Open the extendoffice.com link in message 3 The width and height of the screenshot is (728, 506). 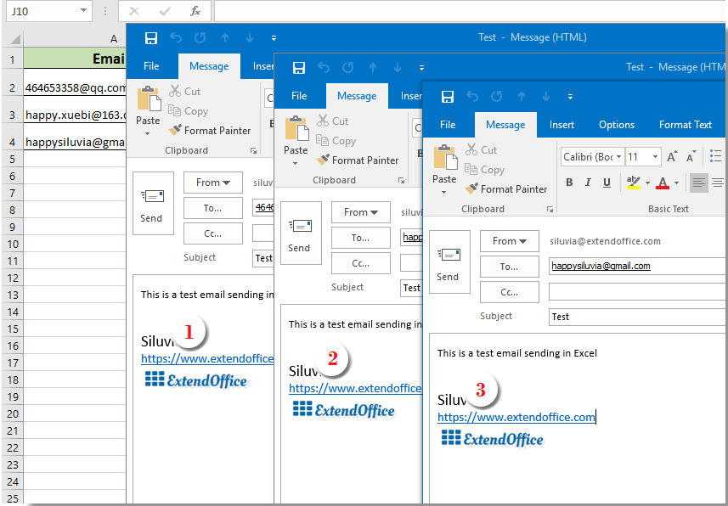(x=516, y=417)
